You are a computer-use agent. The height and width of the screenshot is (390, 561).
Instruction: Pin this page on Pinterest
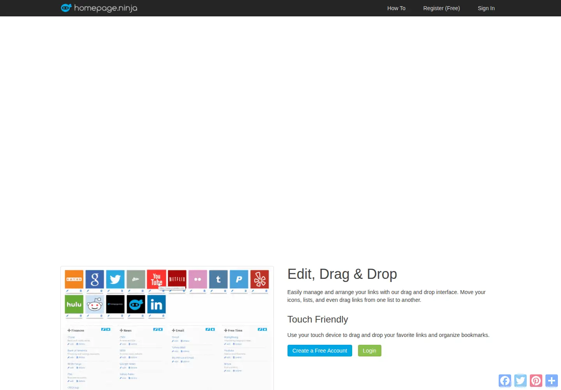point(536,381)
